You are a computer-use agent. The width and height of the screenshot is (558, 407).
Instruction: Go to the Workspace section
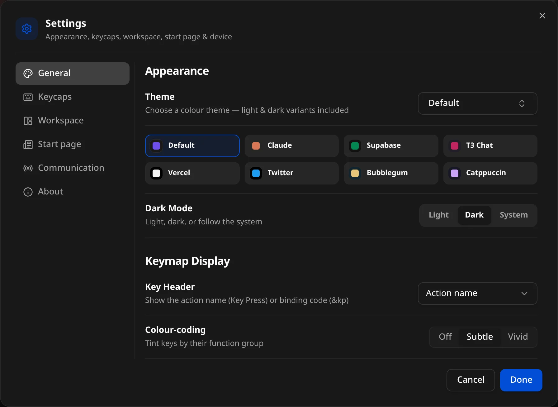click(73, 121)
